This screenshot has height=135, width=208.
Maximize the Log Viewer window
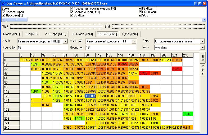click(x=200, y=3)
